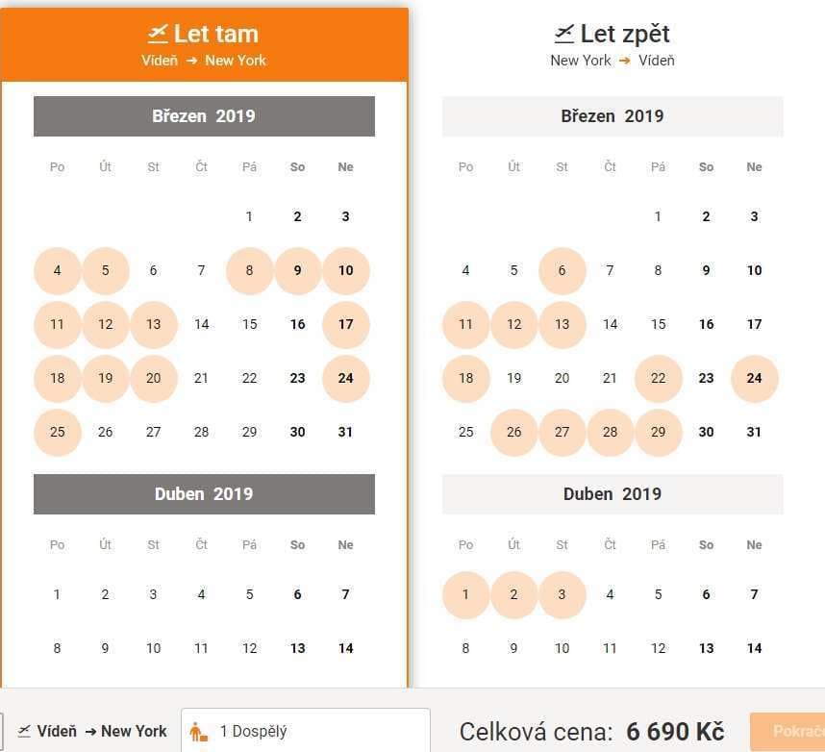The height and width of the screenshot is (752, 825).
Task: Pick March 4 in the outbound calendar
Action: point(58,270)
